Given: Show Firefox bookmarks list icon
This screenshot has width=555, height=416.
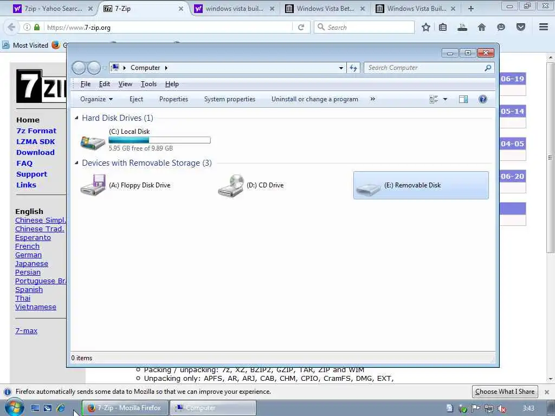Looking at the screenshot, I should point(443,27).
